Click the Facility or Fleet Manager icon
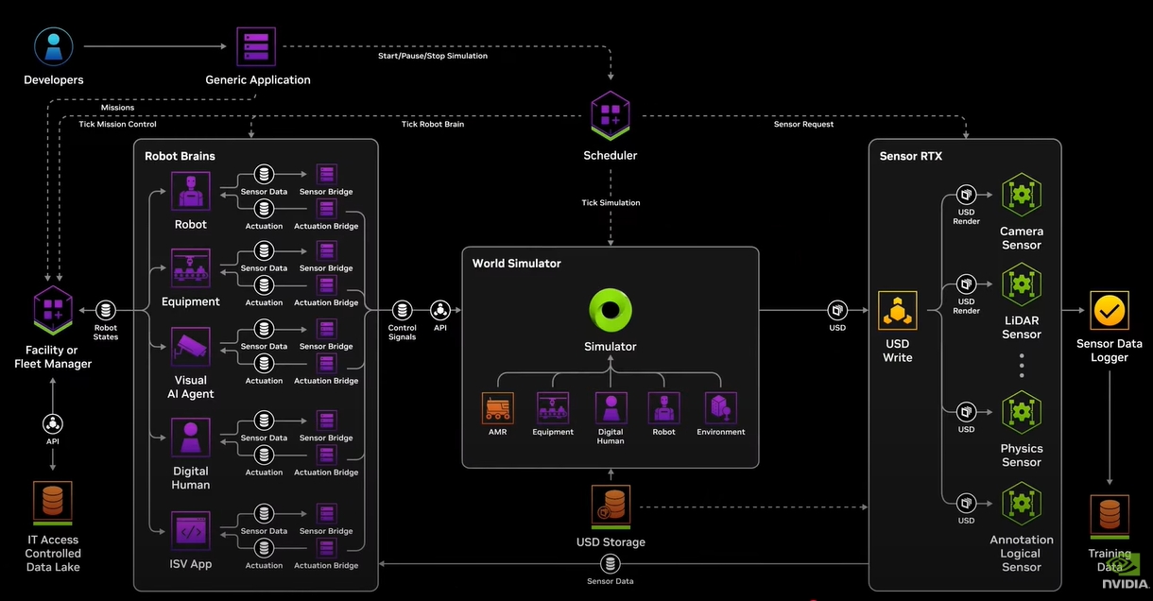1153x601 pixels. 53,311
